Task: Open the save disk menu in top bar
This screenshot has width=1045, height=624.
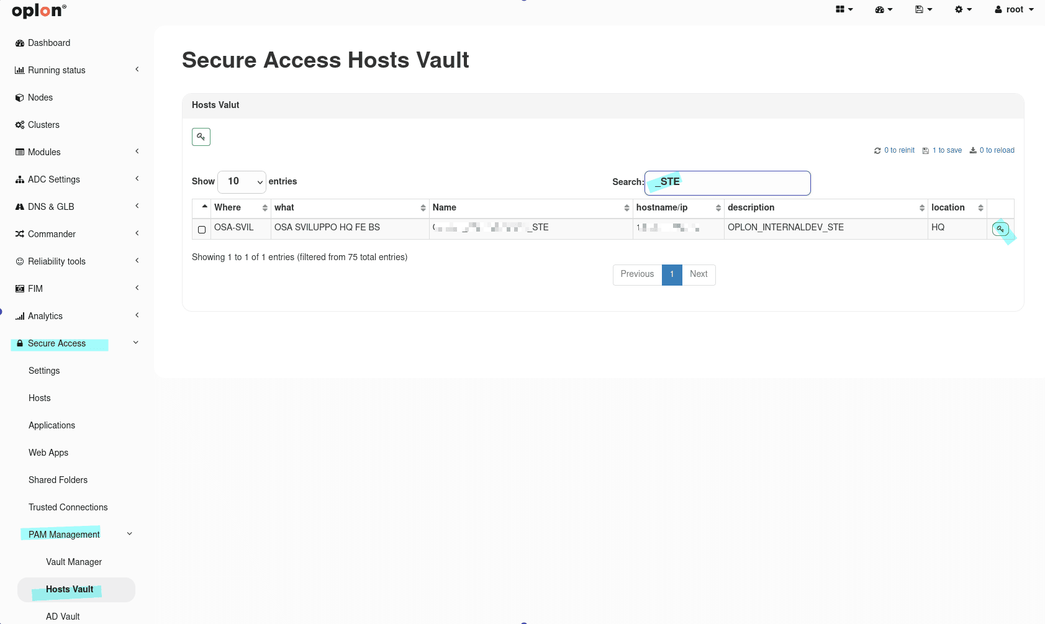Action: click(923, 9)
